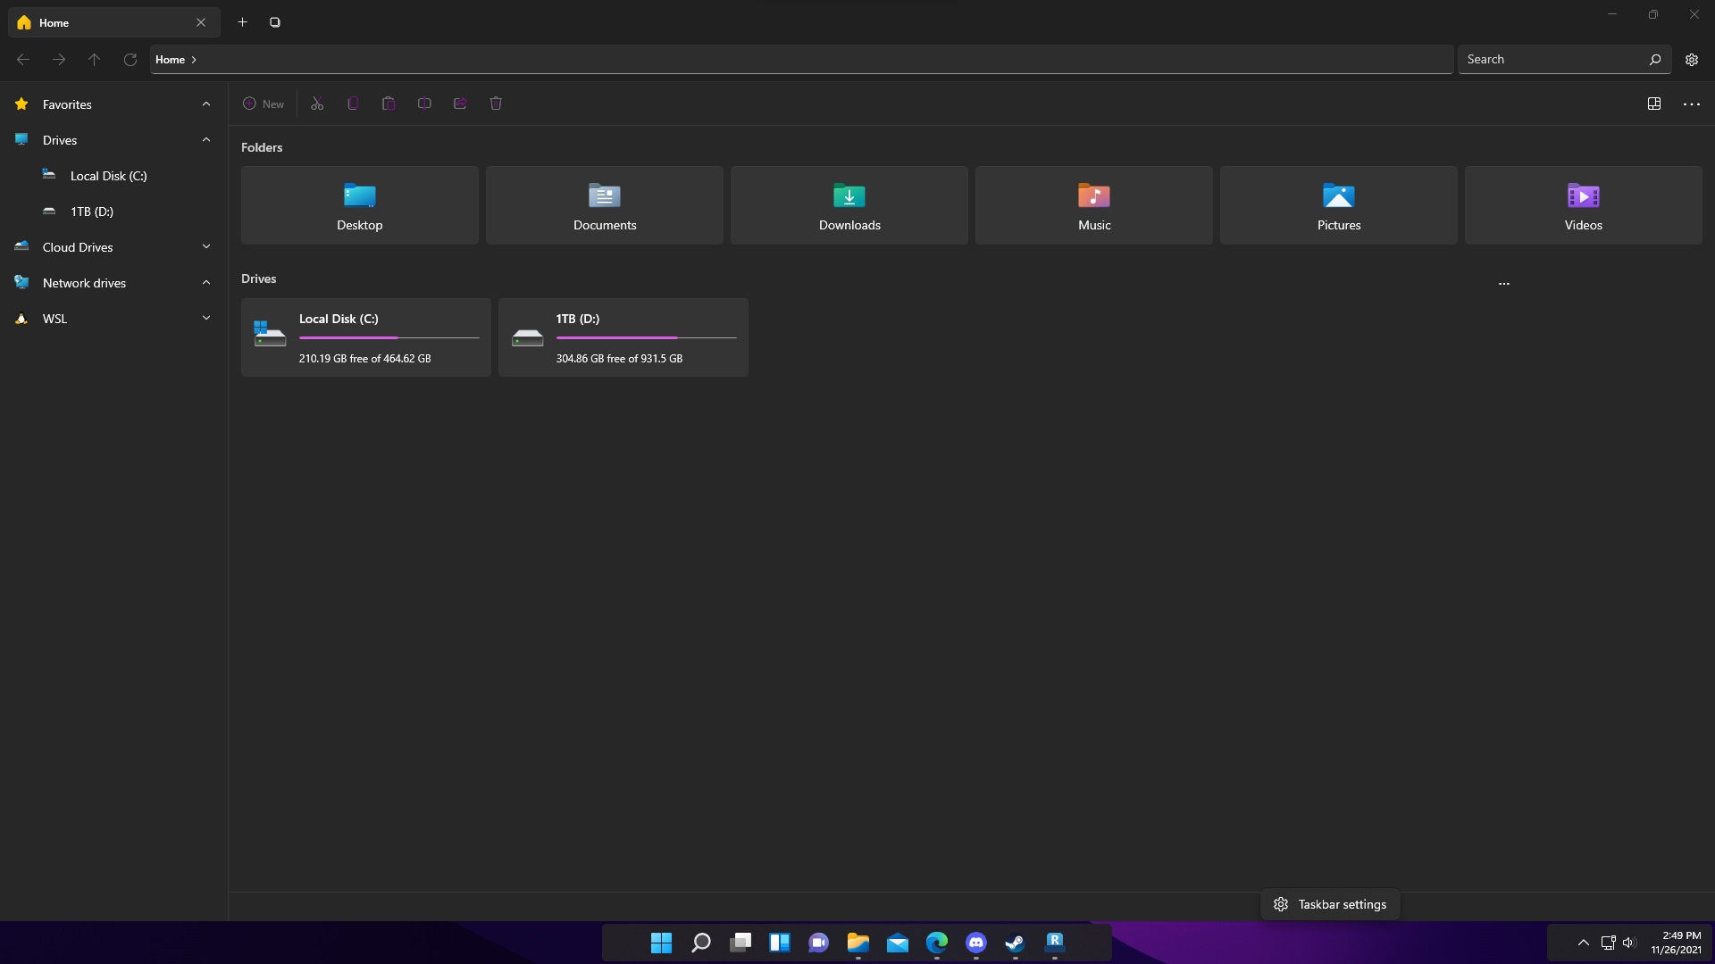
Task: Open the Drives section three-dots menu
Action: tap(1504, 283)
